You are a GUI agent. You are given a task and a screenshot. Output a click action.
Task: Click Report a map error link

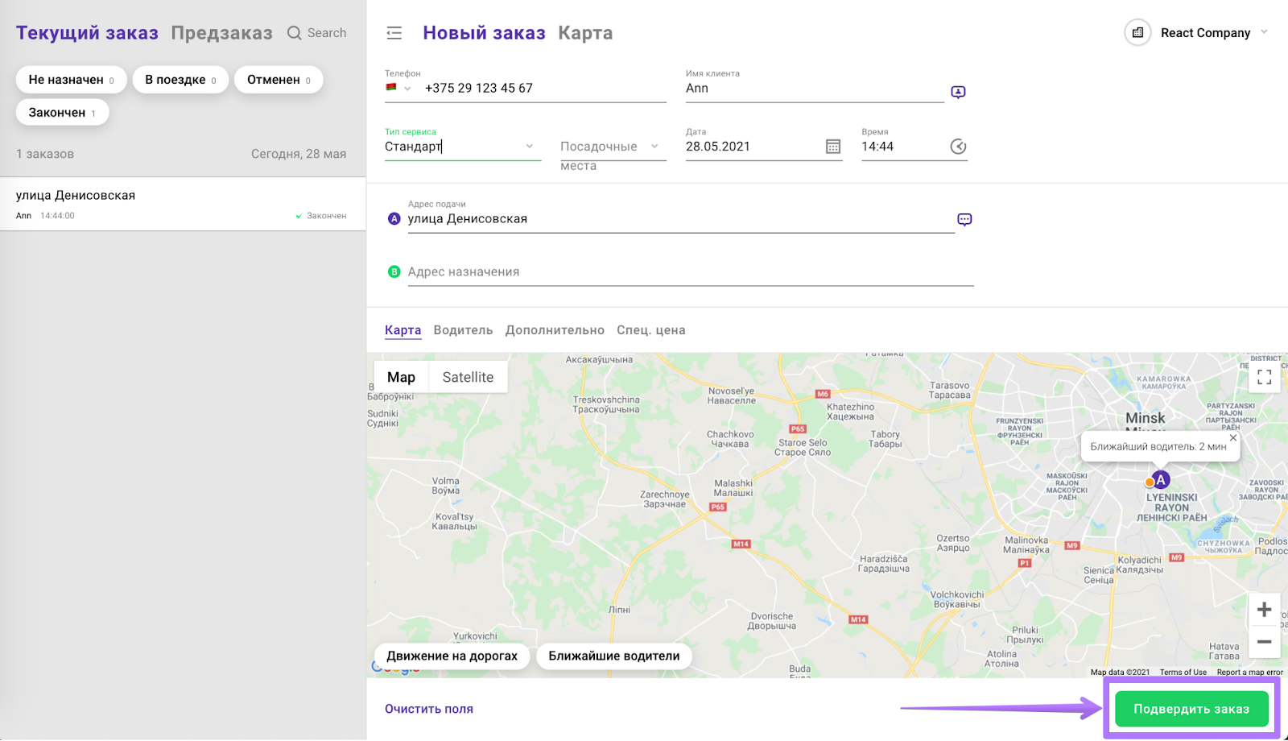pos(1249,672)
